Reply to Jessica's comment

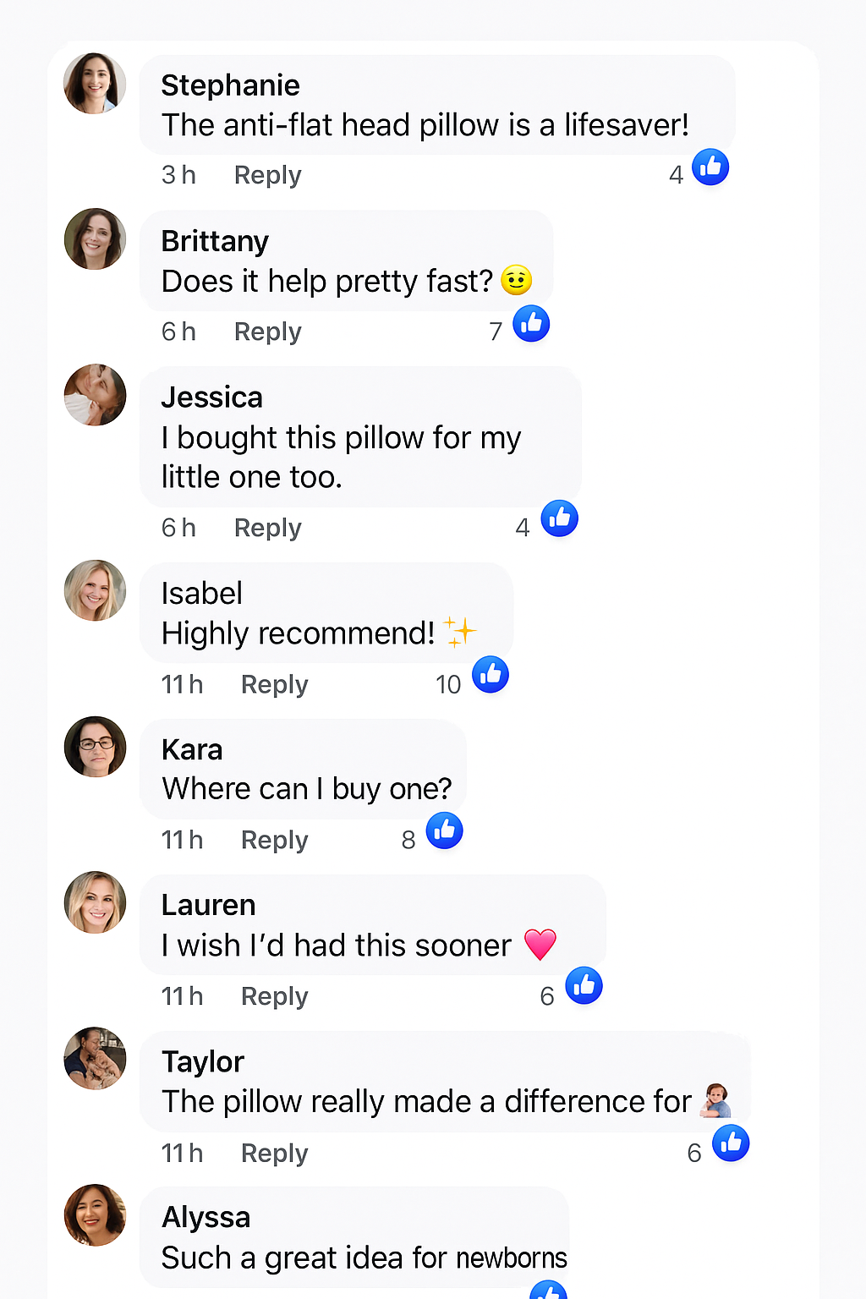[x=267, y=528]
